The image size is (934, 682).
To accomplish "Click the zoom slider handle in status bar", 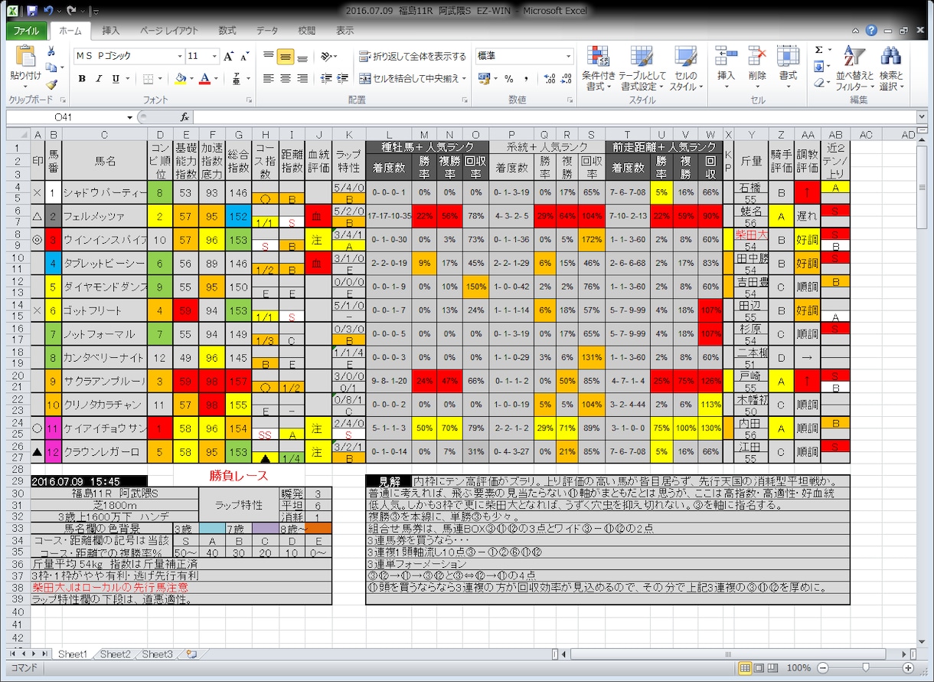I will 864,668.
